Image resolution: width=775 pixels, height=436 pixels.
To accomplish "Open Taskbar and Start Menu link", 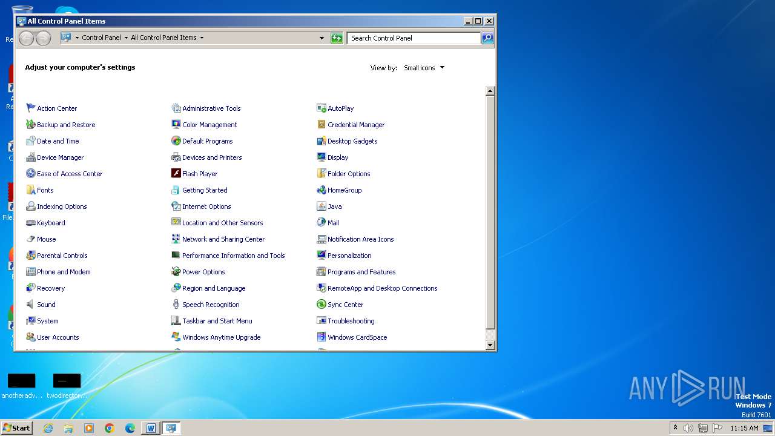I will (x=217, y=321).
